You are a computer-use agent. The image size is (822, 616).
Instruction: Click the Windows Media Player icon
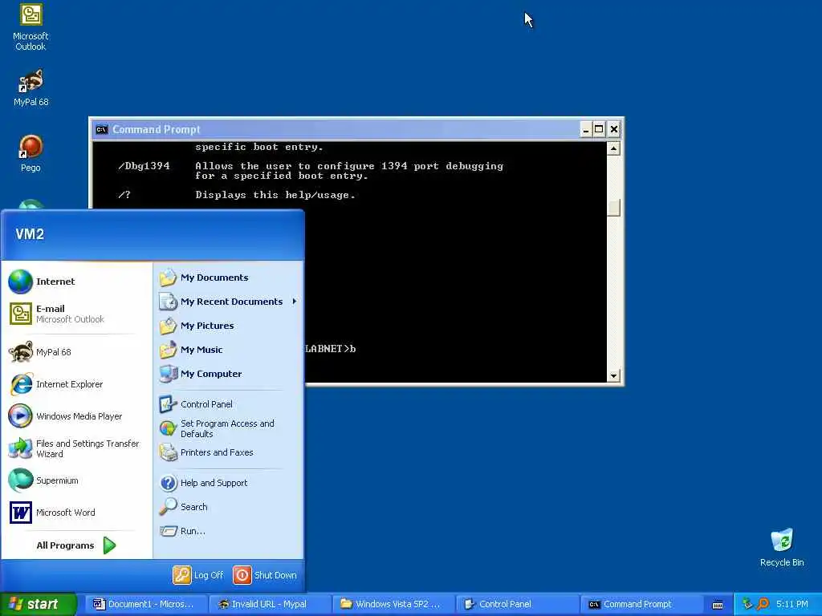coord(20,416)
